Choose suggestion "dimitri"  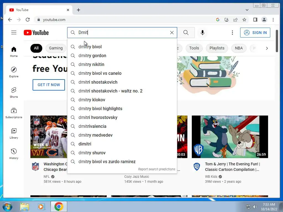[122, 144]
